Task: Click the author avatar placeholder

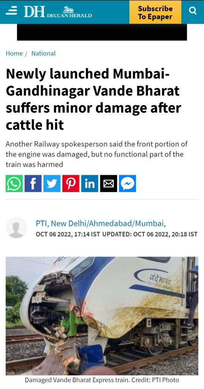Action: (16, 228)
